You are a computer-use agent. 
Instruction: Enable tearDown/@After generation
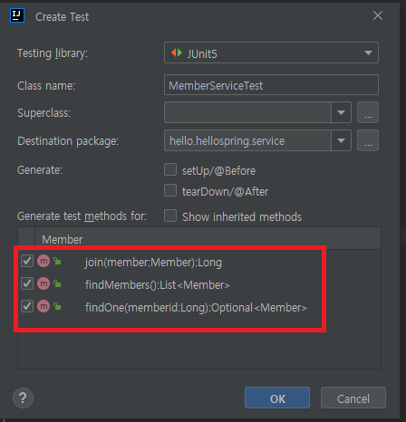click(x=170, y=191)
